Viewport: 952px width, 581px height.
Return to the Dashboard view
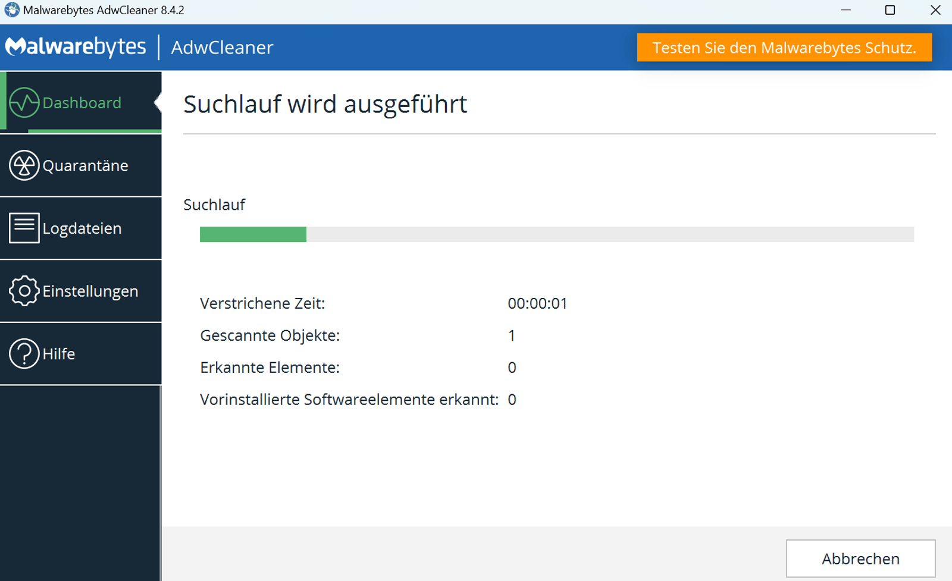pos(81,102)
